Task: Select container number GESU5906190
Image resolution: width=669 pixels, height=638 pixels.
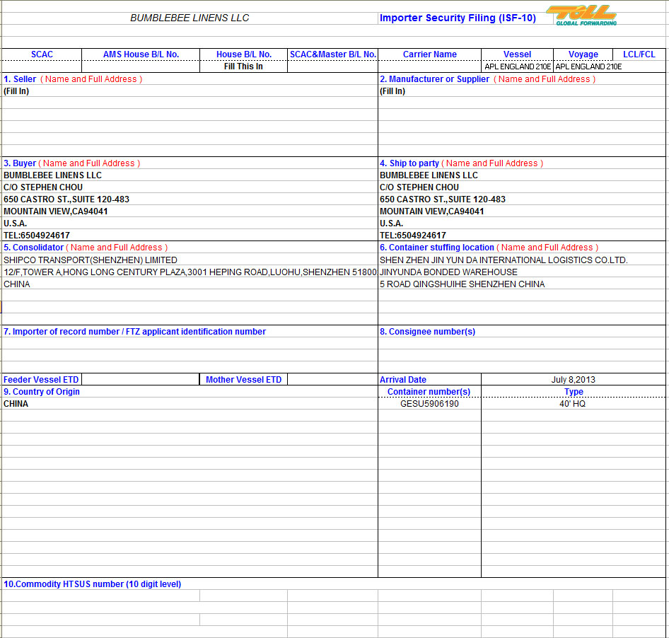Action: [x=429, y=403]
